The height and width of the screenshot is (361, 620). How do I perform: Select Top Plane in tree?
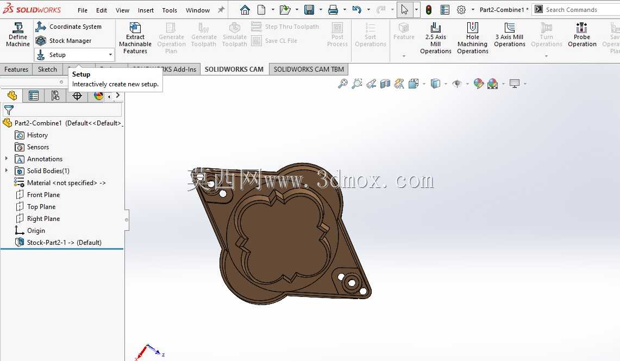tap(41, 207)
